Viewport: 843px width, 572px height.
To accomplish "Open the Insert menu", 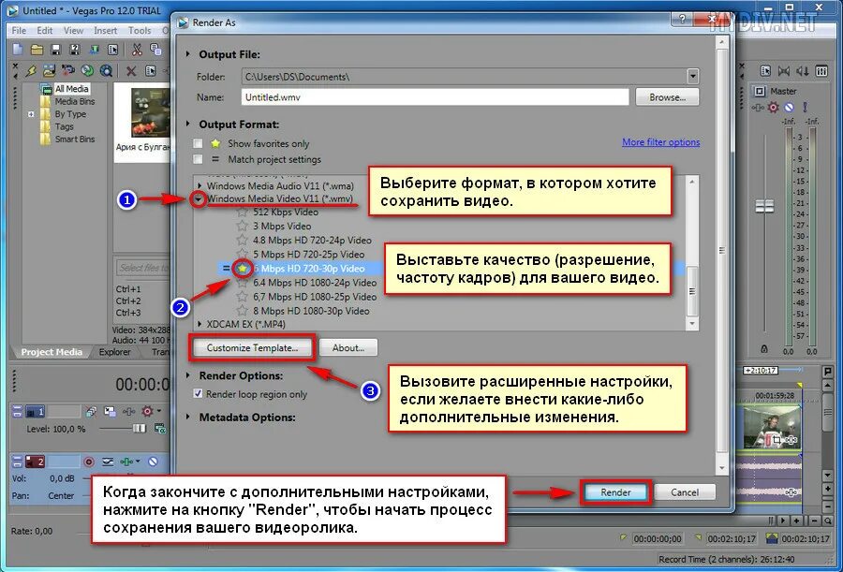I will (105, 31).
